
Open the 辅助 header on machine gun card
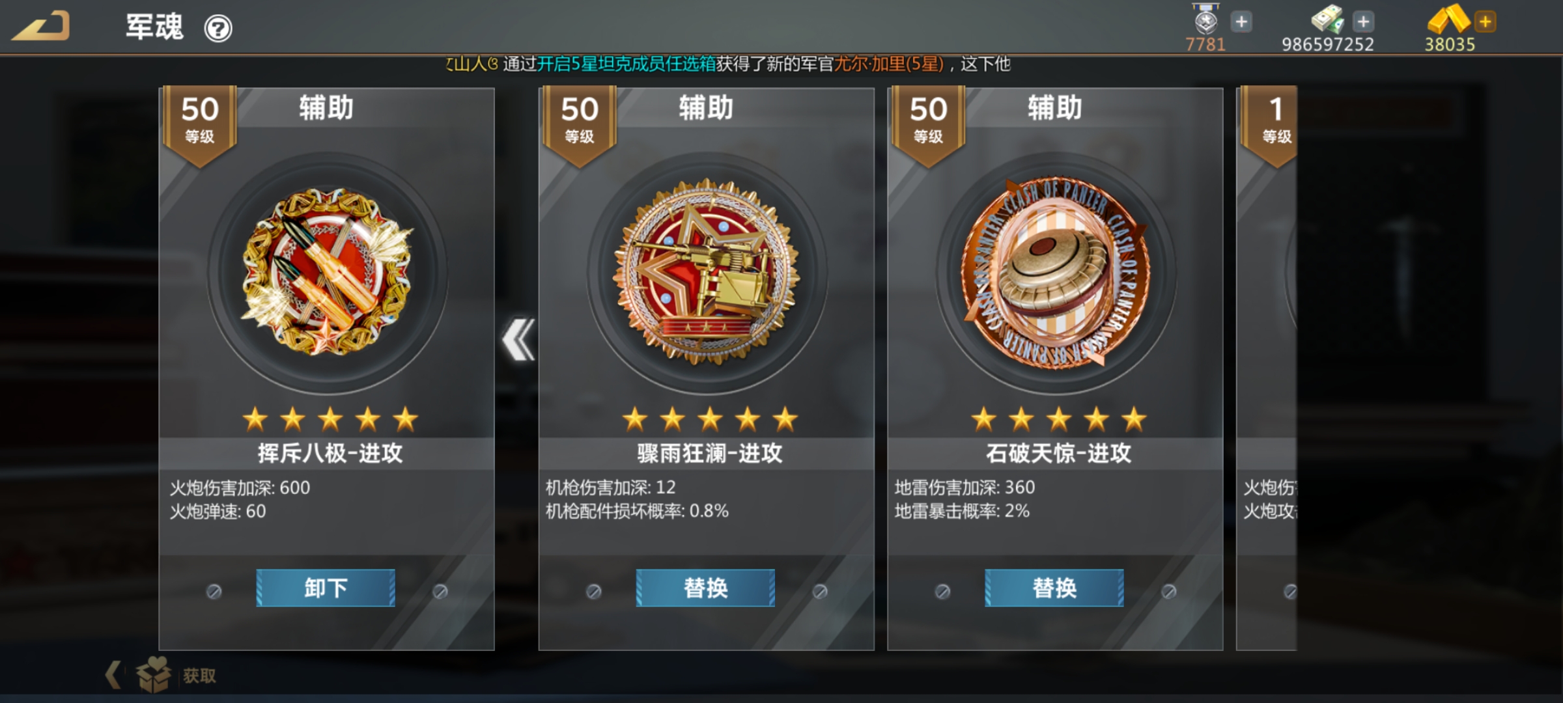[706, 107]
